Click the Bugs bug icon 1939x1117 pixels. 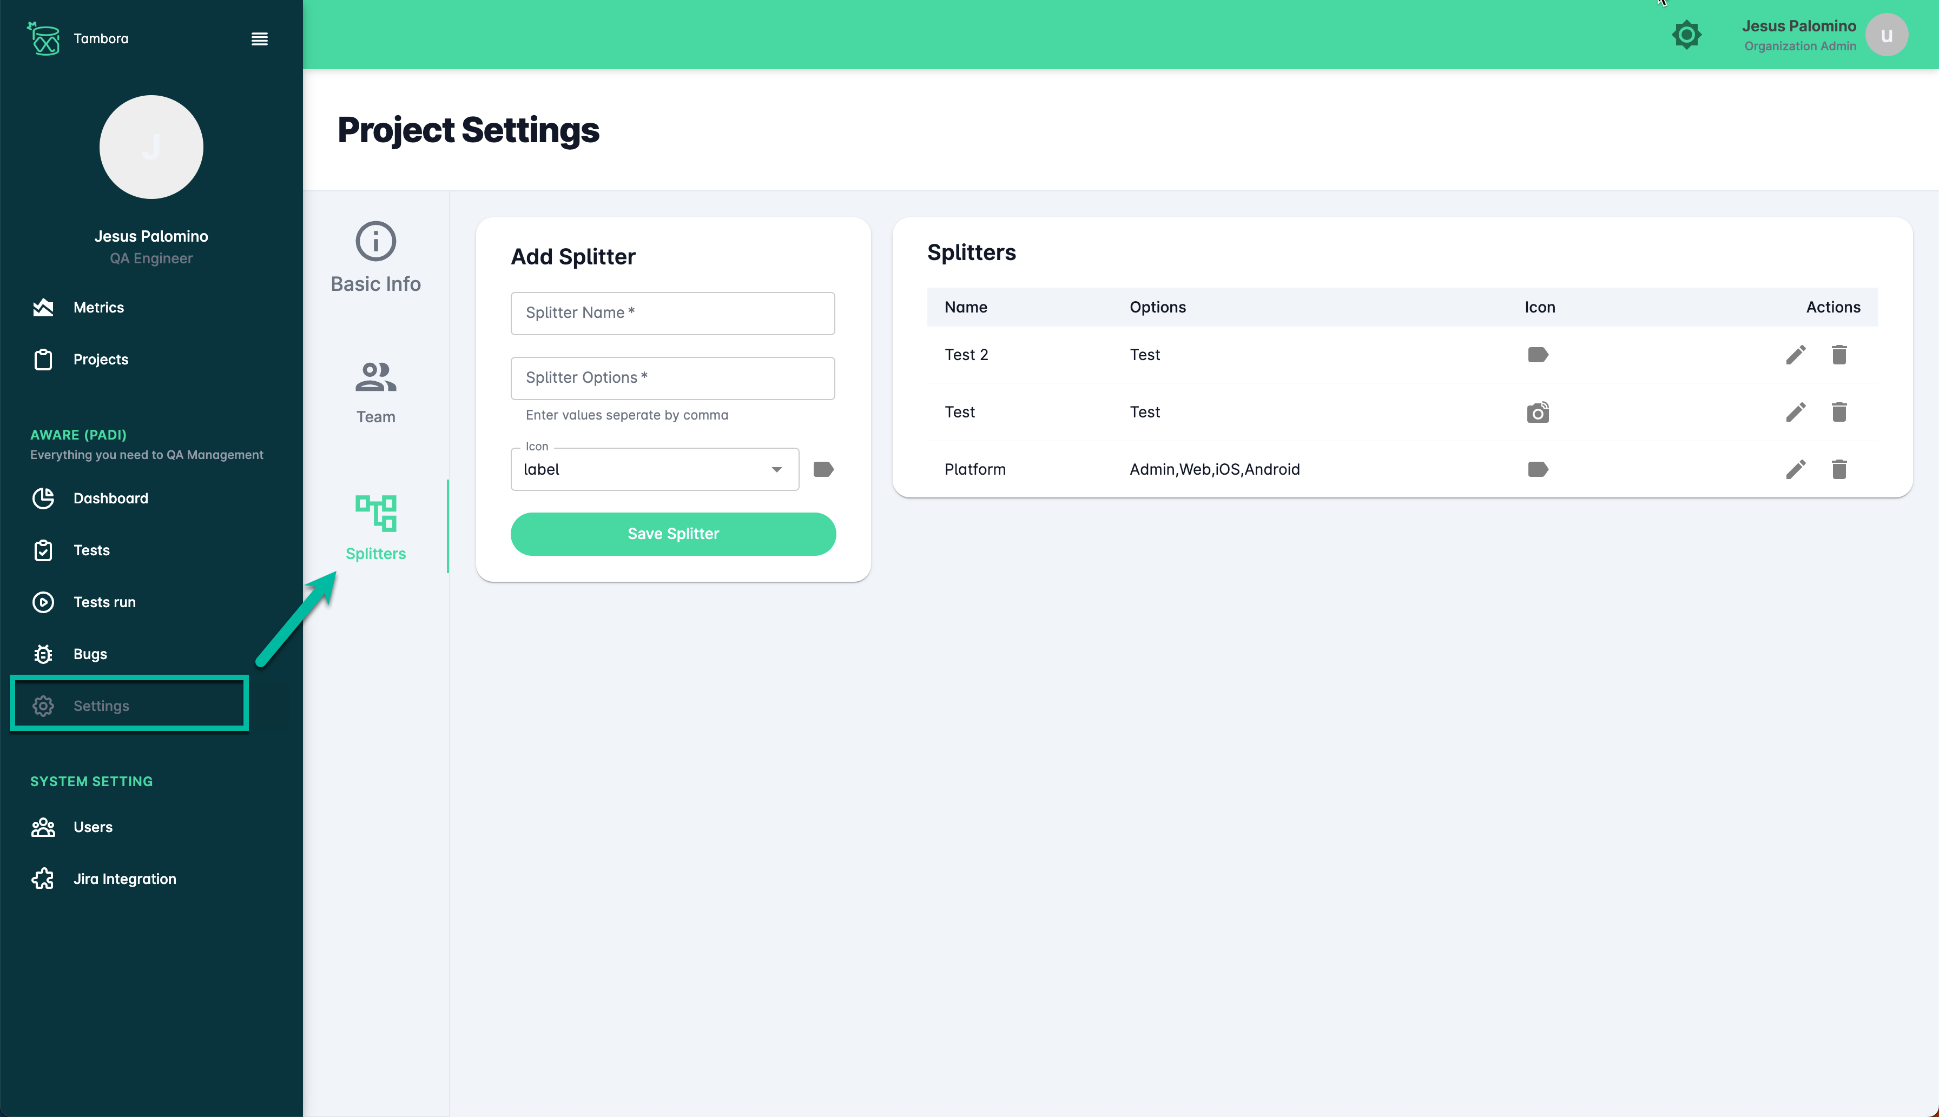point(43,654)
